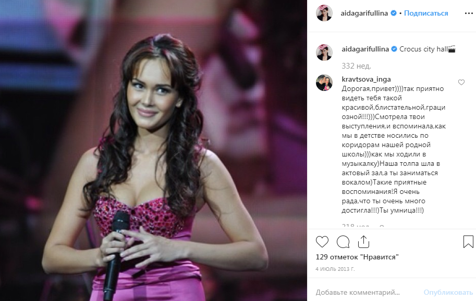This screenshot has width=476, height=301.
Task: Like the post with the heart icon
Action: [322, 242]
